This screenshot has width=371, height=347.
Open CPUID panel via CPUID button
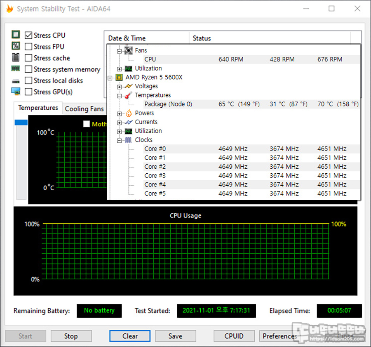234,336
